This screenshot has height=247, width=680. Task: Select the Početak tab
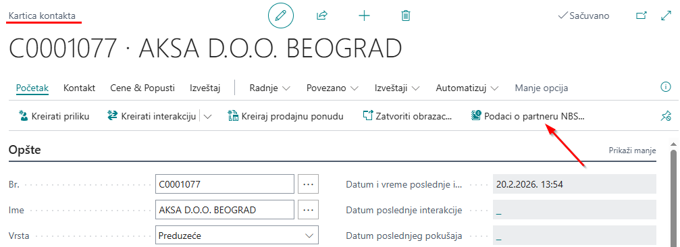[32, 88]
